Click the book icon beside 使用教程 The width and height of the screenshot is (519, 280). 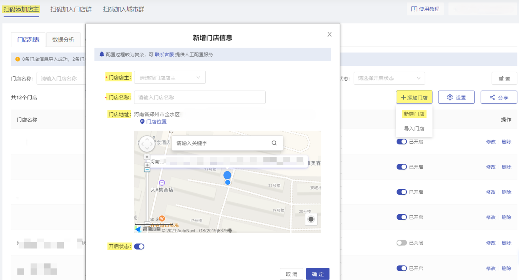(414, 9)
